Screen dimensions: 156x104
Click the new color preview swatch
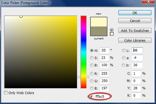coord(99,21)
